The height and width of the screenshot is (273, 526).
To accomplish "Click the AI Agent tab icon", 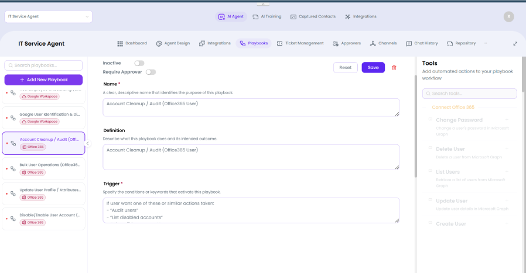I will [x=221, y=17].
